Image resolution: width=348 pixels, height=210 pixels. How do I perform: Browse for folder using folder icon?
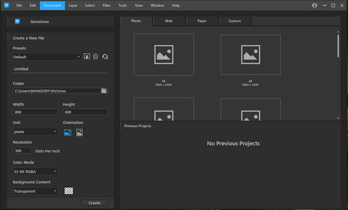click(x=104, y=90)
